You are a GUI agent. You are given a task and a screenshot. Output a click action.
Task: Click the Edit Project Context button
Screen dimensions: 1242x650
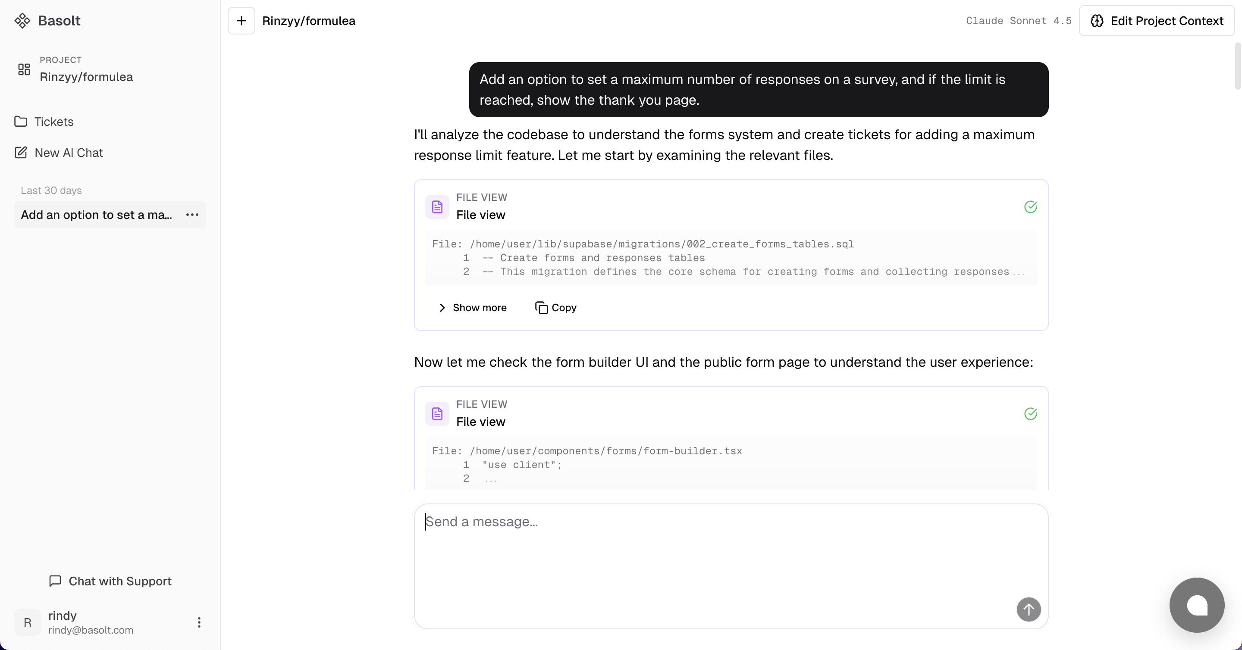pos(1157,21)
